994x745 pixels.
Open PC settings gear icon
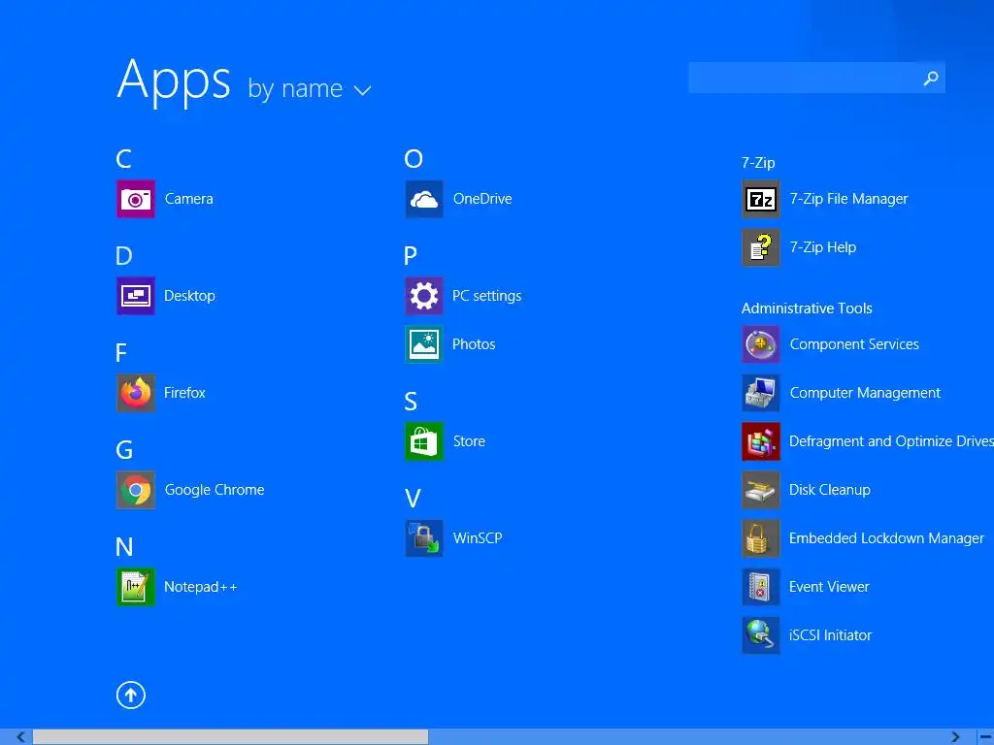424,296
